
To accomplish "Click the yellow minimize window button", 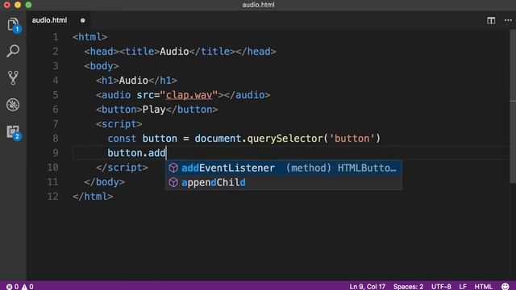I will [x=18, y=5].
